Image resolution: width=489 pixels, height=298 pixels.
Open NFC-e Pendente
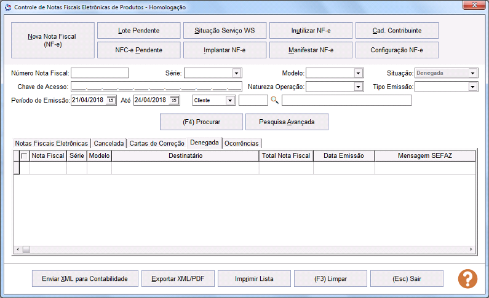pos(139,50)
